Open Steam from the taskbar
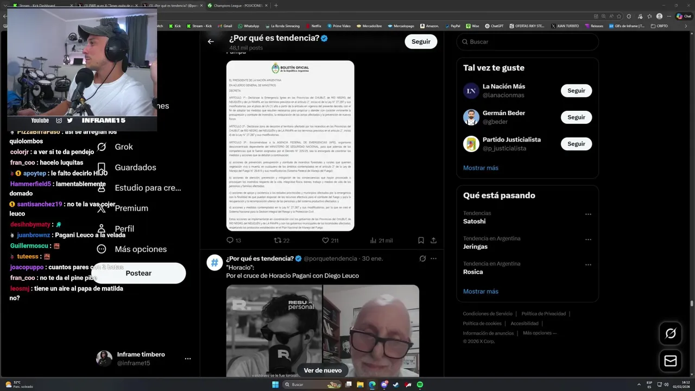 coord(396,384)
